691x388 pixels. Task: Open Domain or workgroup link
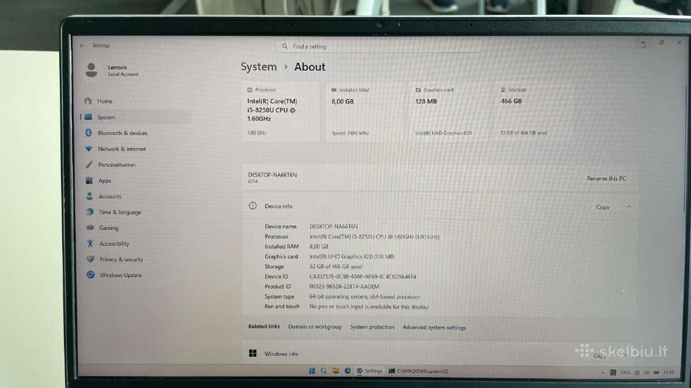[x=314, y=327]
